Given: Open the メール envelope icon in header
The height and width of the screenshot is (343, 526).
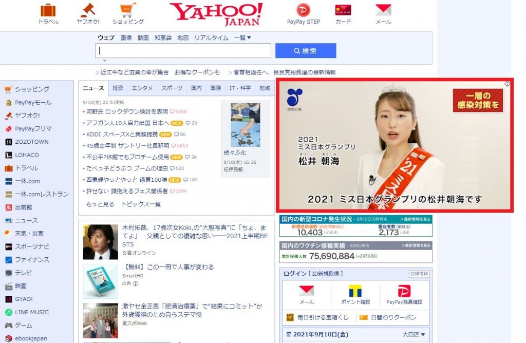Looking at the screenshot, I should click(383, 10).
